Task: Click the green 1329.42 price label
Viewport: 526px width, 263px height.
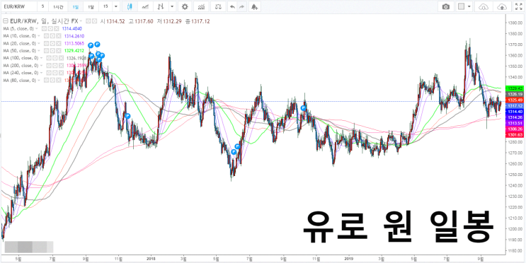Action: click(x=515, y=88)
